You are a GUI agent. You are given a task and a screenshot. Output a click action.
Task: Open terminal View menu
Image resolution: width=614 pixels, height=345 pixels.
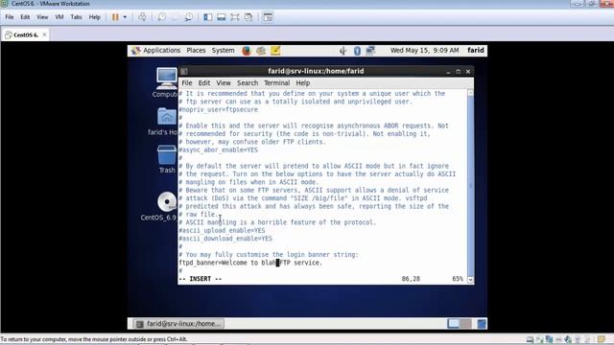click(x=224, y=83)
